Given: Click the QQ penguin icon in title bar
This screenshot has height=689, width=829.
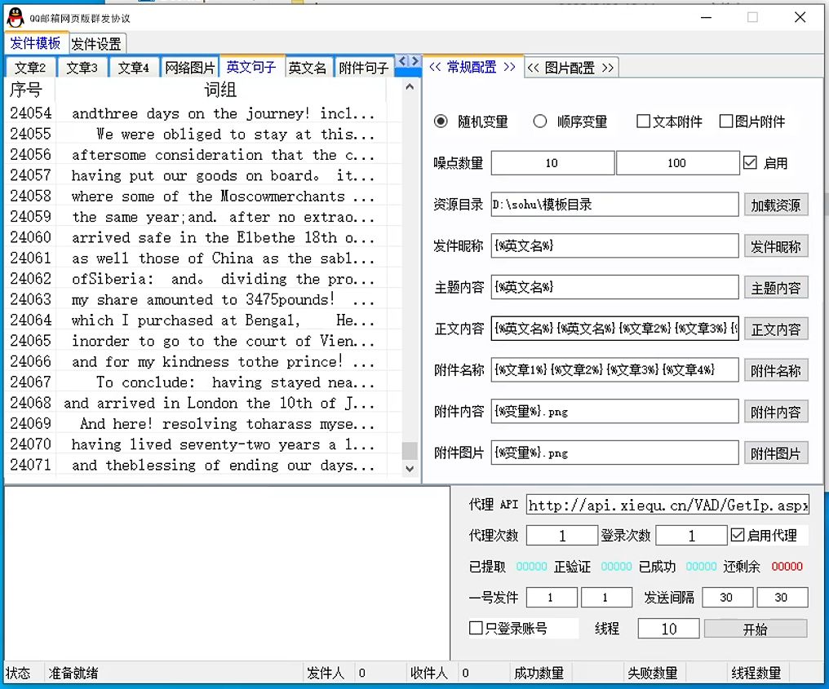Looking at the screenshot, I should coord(16,17).
